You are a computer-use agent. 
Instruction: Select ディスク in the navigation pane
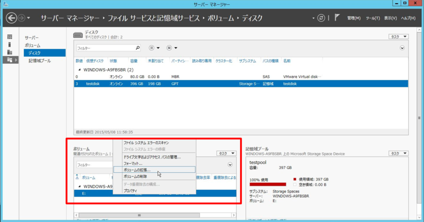coord(45,53)
